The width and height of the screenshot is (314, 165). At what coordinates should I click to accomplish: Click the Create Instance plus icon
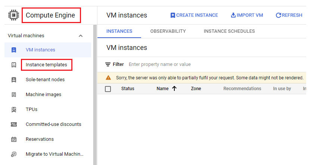click(172, 15)
